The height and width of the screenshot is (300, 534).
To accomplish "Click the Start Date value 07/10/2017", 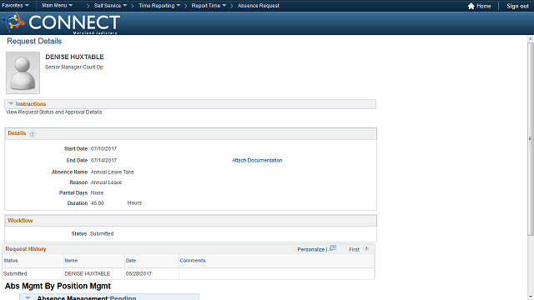I will click(x=103, y=148).
